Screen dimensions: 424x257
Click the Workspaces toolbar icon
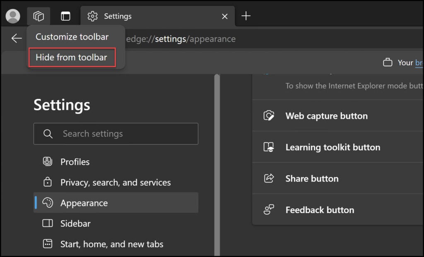pos(39,16)
